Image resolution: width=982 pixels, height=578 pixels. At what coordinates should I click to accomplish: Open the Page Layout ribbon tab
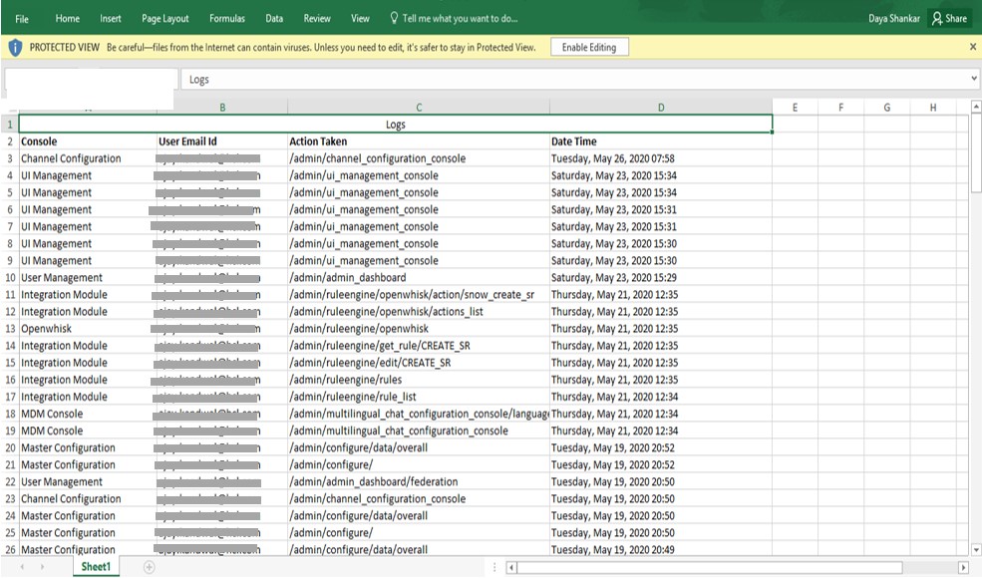pos(164,18)
